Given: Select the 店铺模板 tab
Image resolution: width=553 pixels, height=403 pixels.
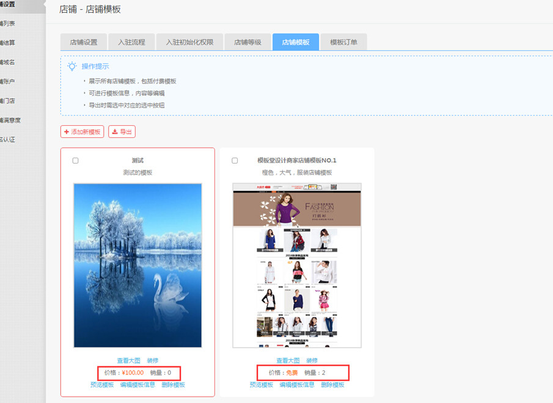Looking at the screenshot, I should tap(296, 42).
